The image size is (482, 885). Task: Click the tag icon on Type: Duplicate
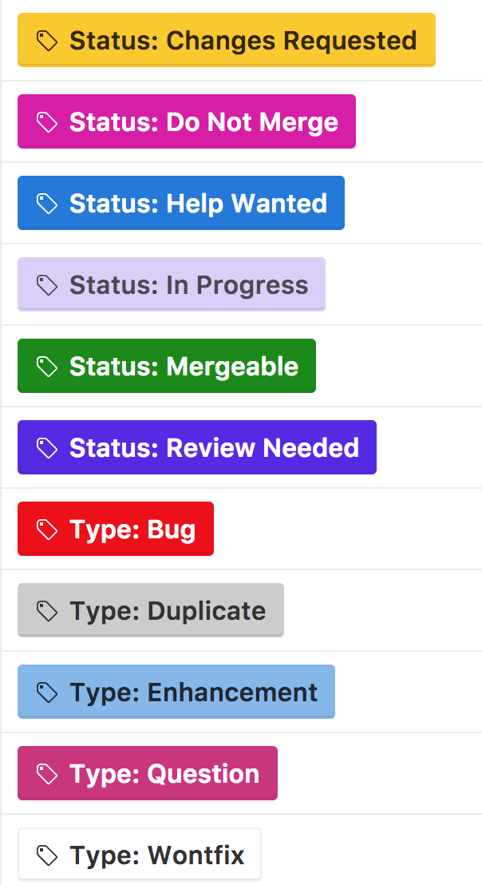[45, 609]
